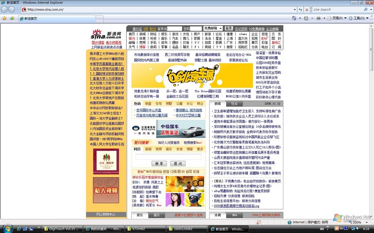The width and height of the screenshot is (374, 233).
Task: Click the Live Search magnifier icon
Action: click(366, 10)
